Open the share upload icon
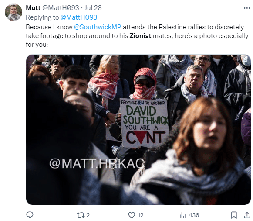Image resolution: width=253 pixels, height=221 pixels. pyautogui.click(x=247, y=215)
